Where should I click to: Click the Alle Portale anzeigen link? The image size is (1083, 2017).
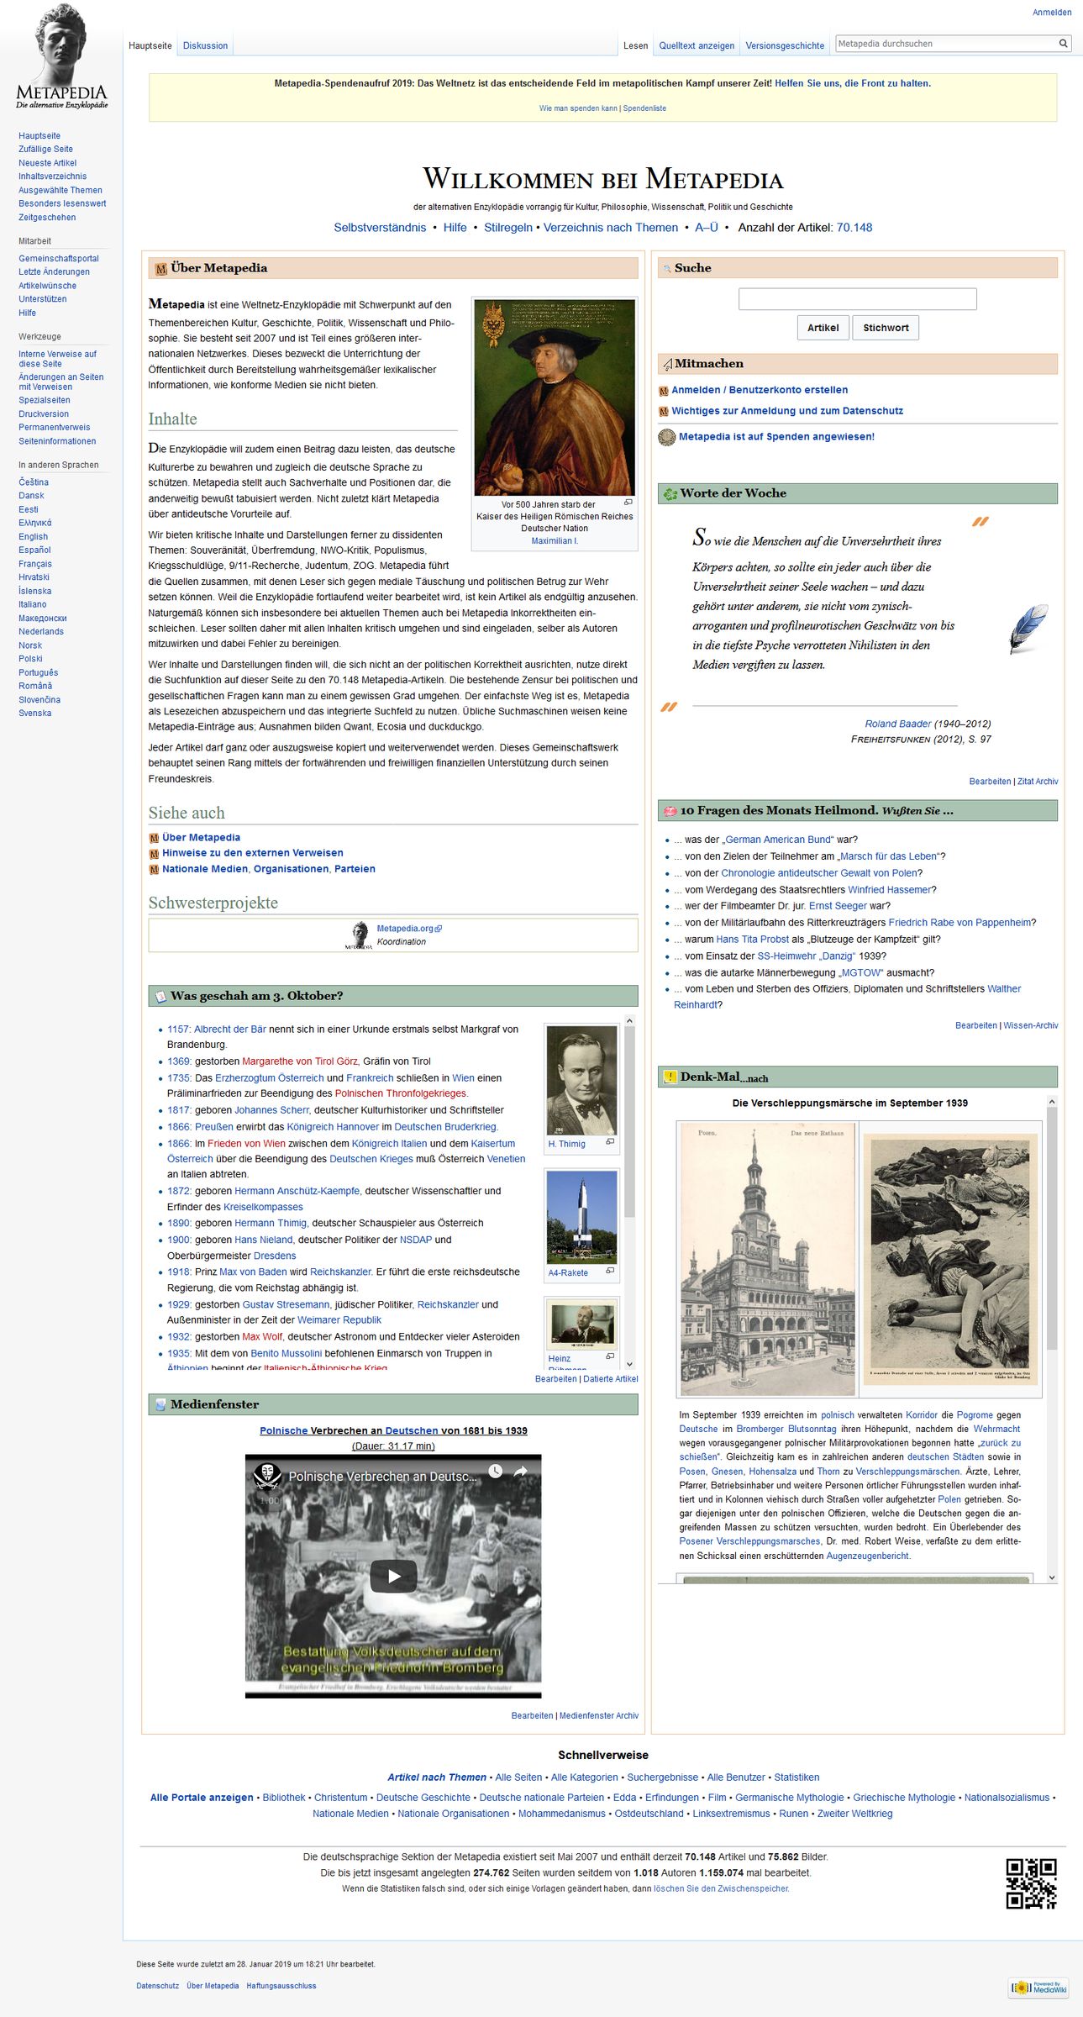point(202,1798)
